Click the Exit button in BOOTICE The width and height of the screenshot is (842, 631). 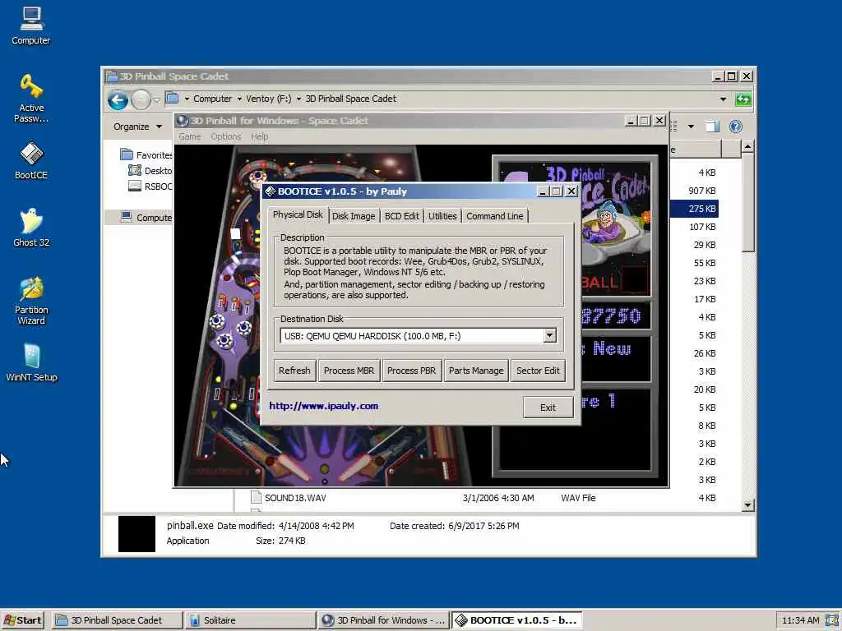pyautogui.click(x=548, y=408)
